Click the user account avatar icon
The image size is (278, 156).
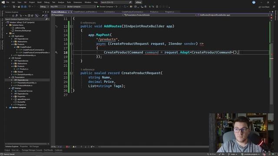tap(254, 2)
